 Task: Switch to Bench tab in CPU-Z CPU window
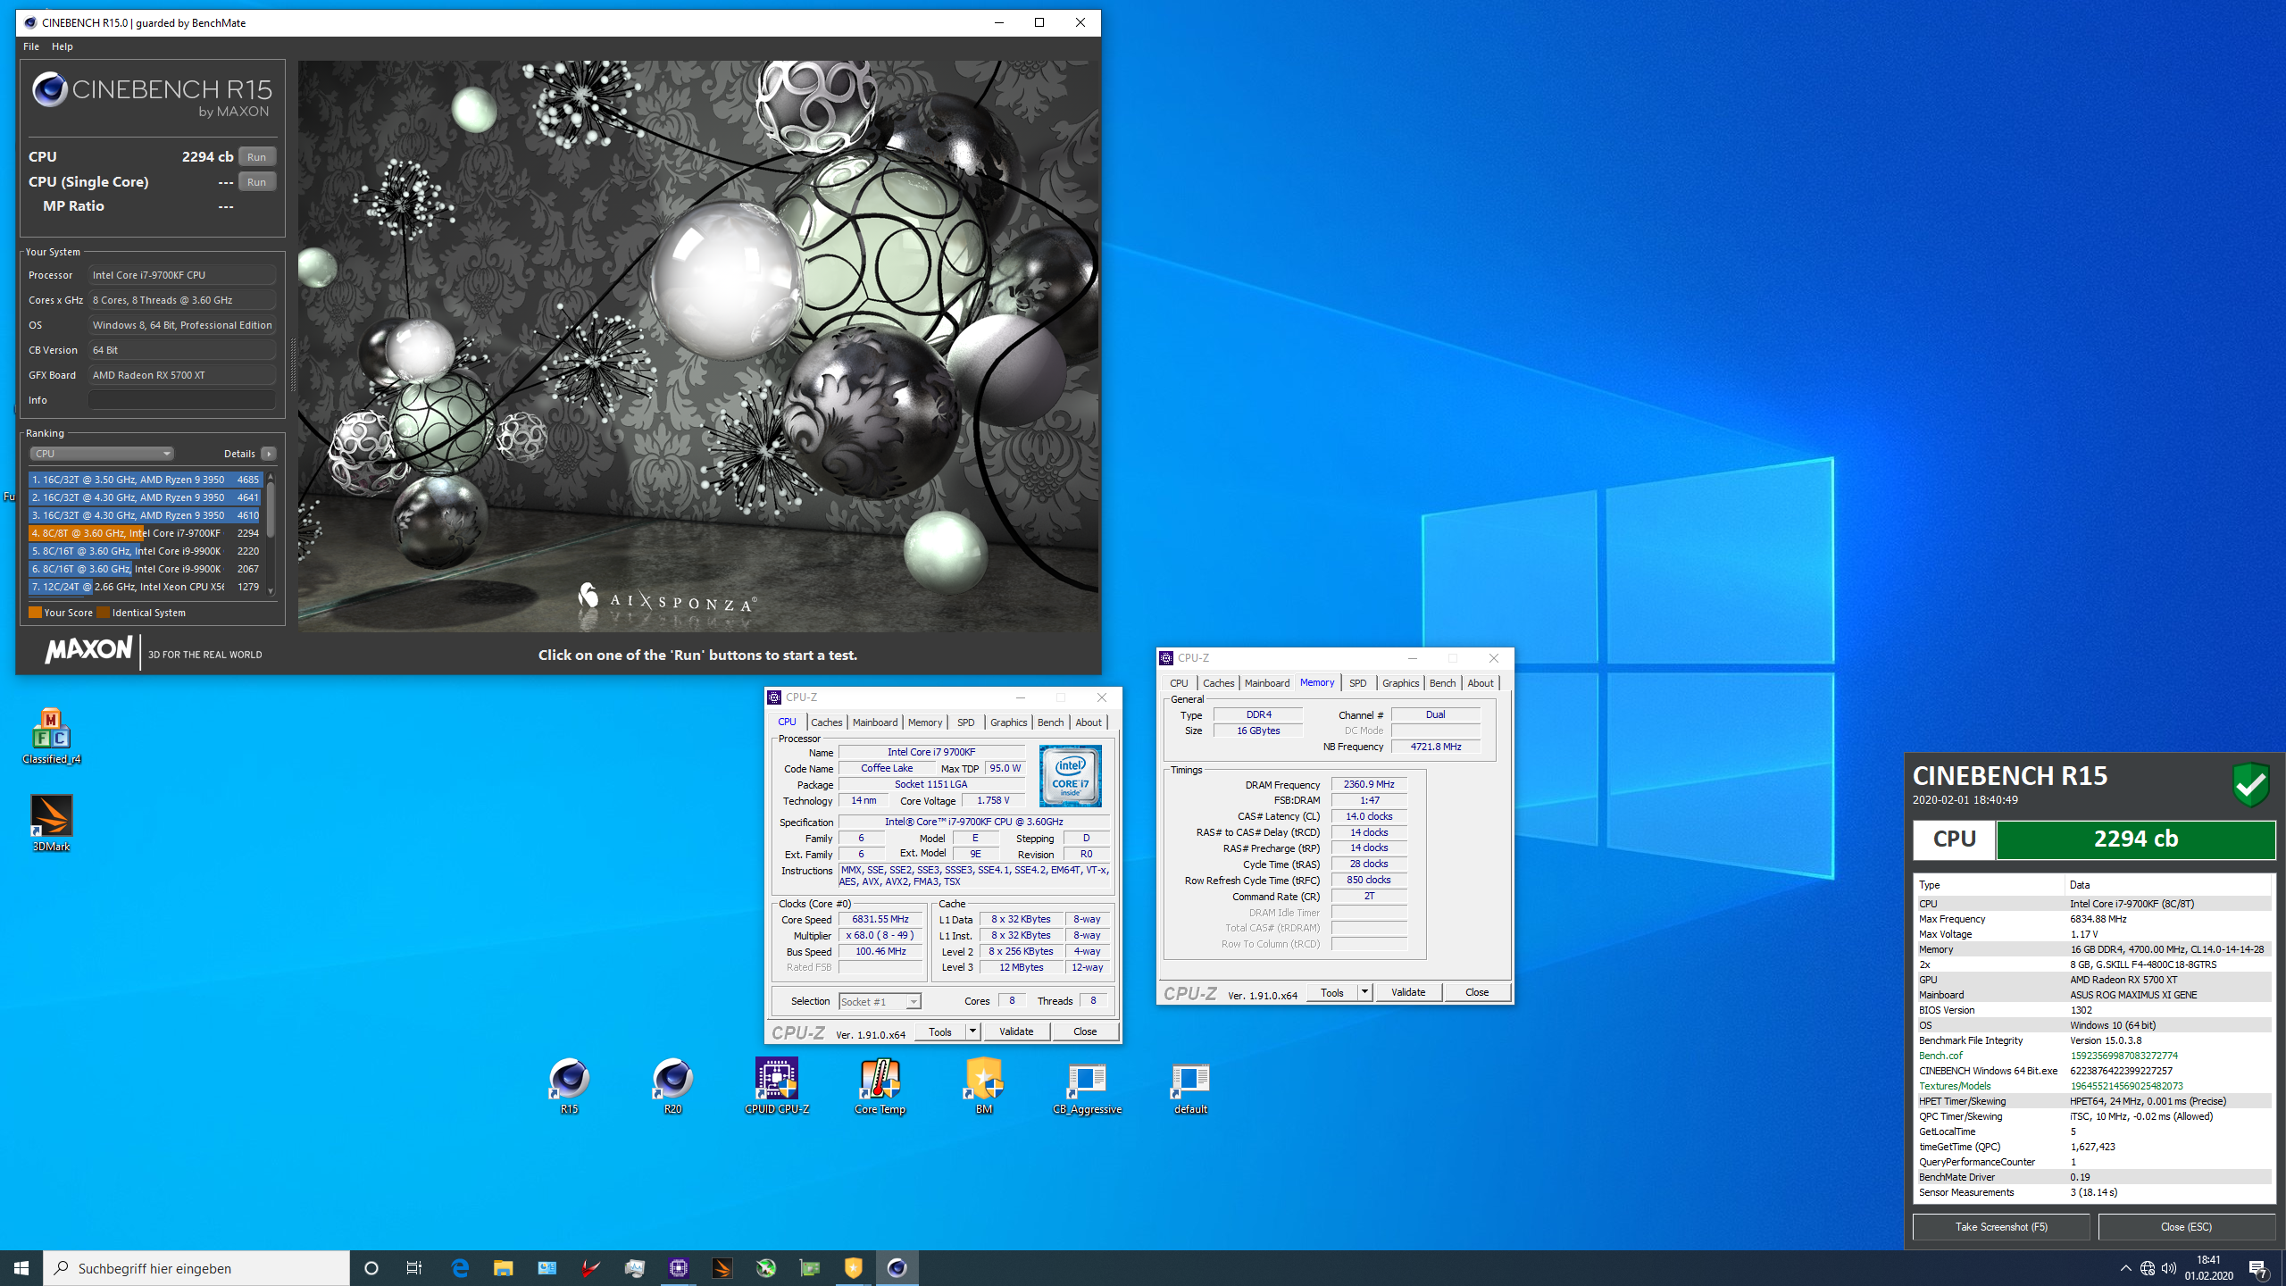[1050, 722]
